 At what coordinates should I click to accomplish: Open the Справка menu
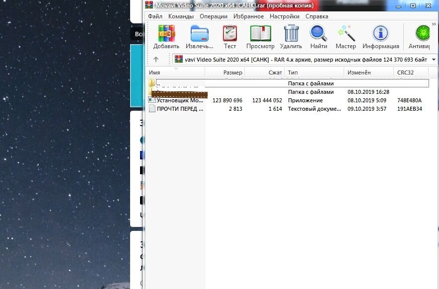[x=317, y=16]
